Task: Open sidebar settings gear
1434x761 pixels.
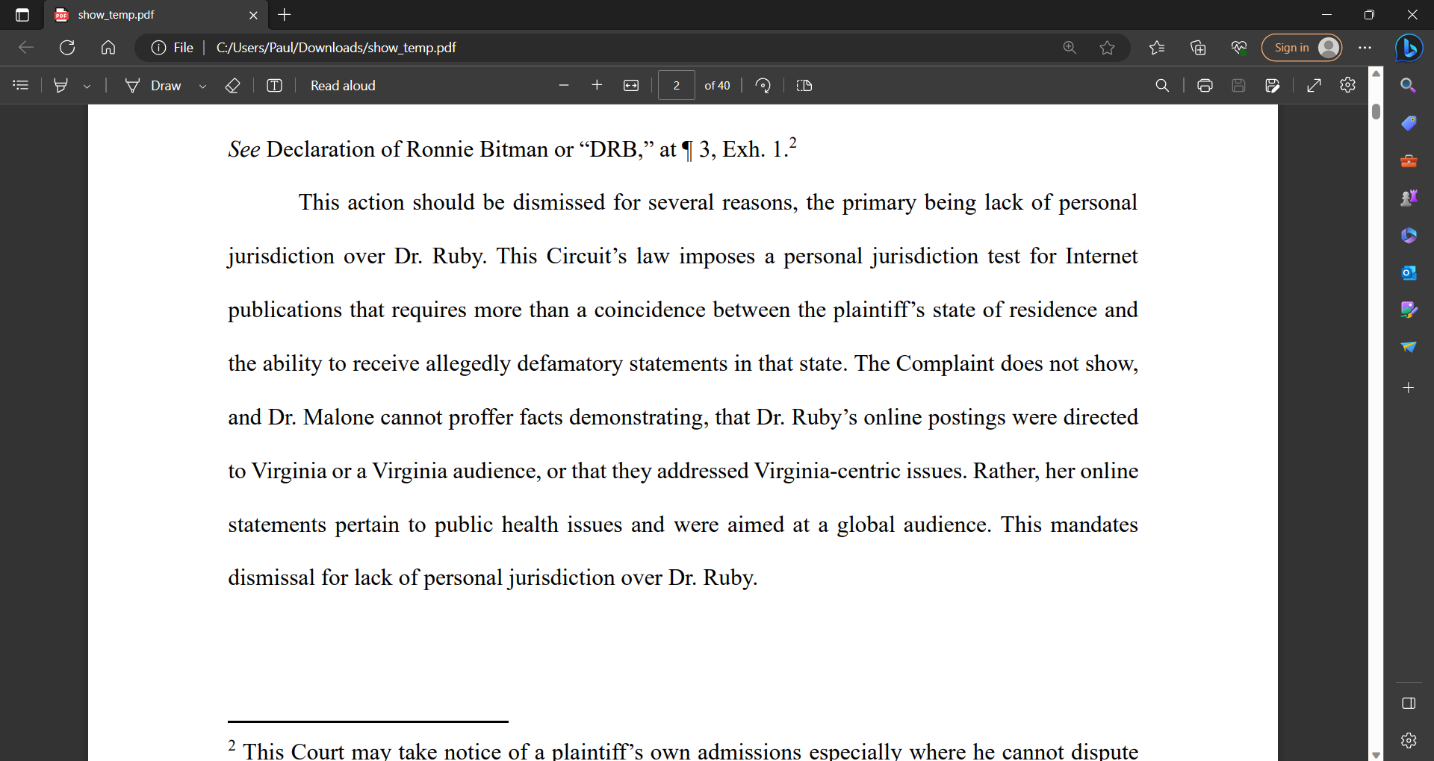Action: point(1409,740)
